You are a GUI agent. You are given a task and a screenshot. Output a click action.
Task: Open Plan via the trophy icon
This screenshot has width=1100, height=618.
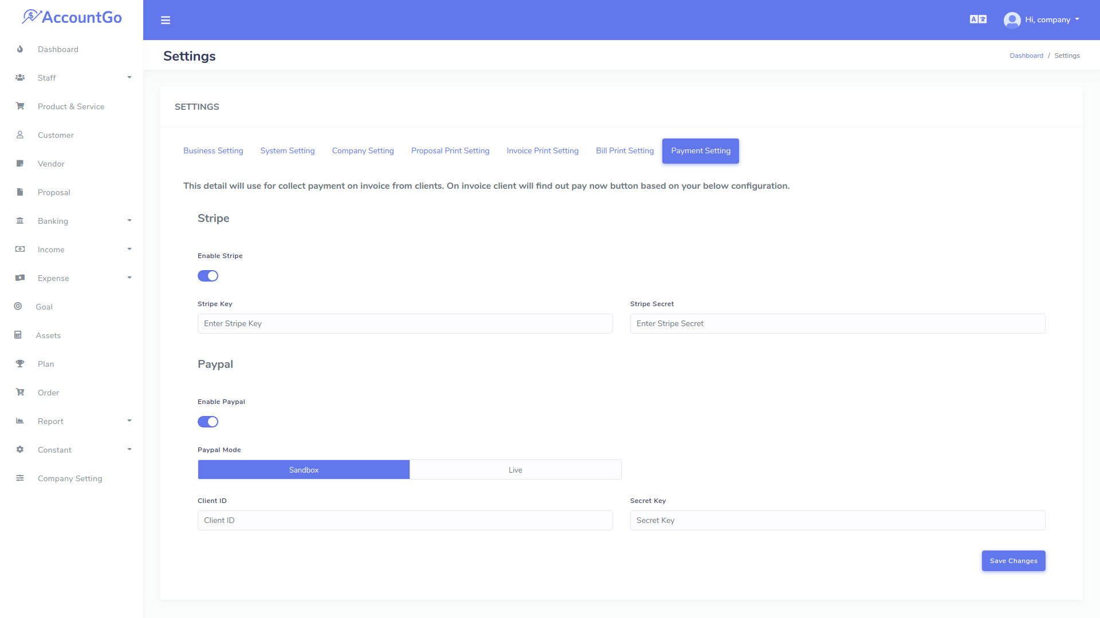[x=20, y=364]
